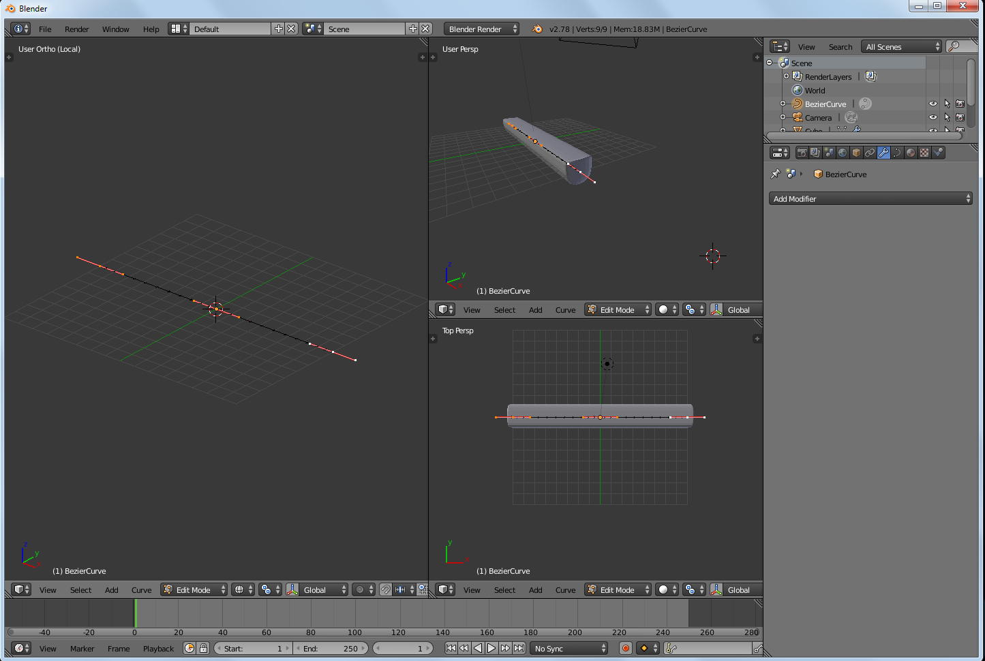Open the Window menu
The width and height of the screenshot is (985, 661).
115,29
